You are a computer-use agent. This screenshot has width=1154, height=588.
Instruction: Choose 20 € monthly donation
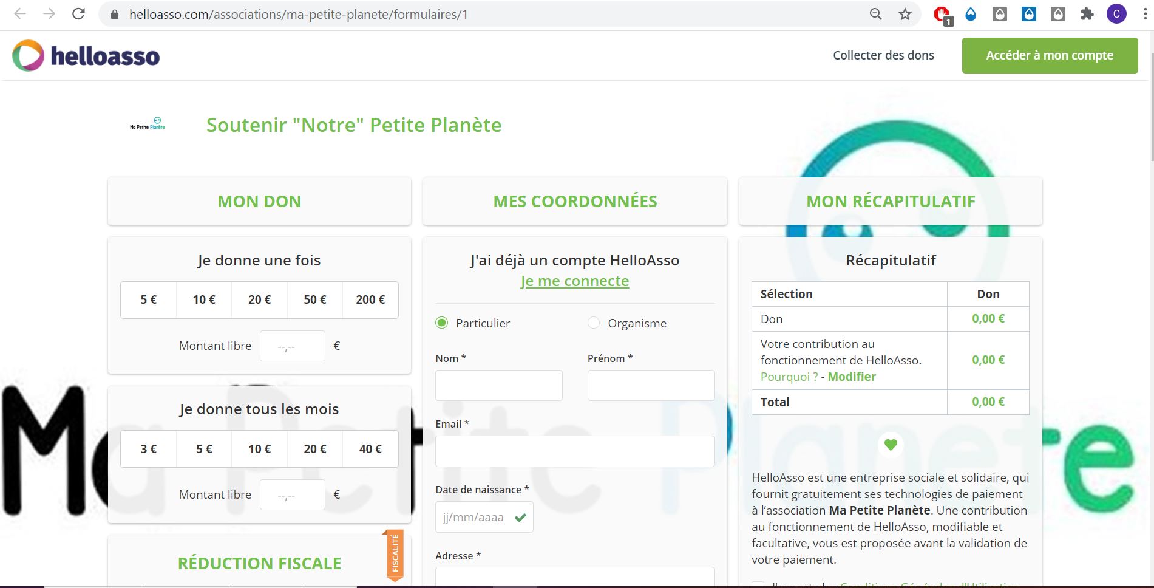click(x=315, y=449)
